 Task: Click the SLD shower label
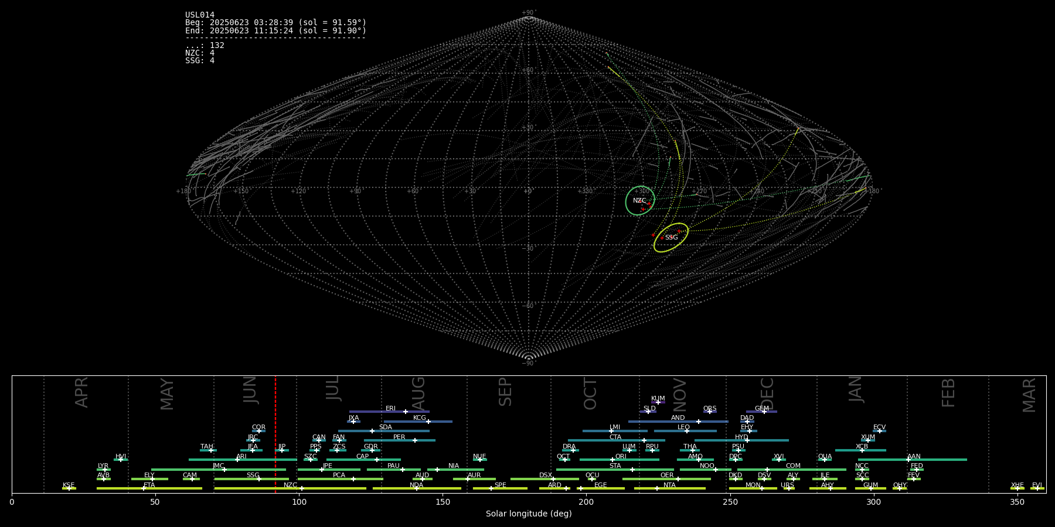(649, 409)
